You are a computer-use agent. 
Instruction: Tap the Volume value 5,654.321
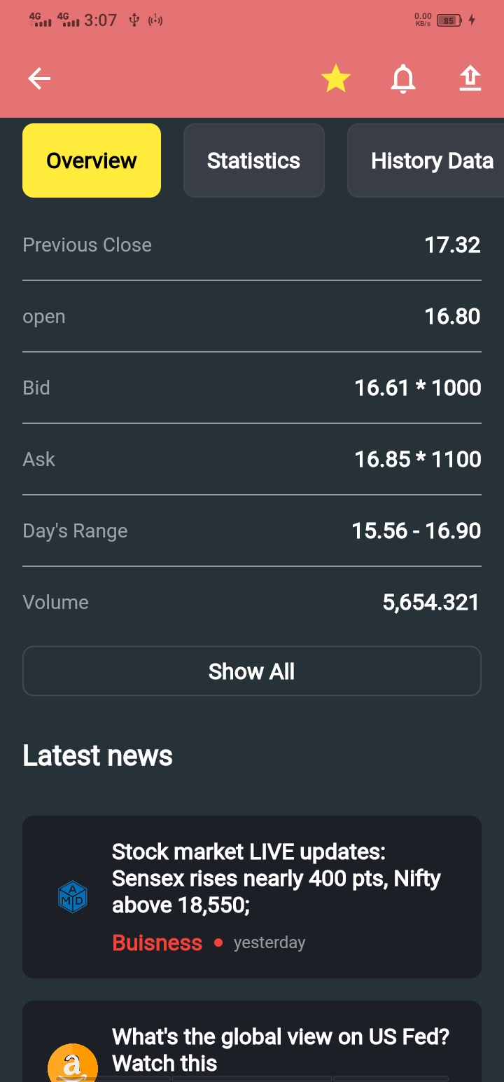[x=430, y=602]
